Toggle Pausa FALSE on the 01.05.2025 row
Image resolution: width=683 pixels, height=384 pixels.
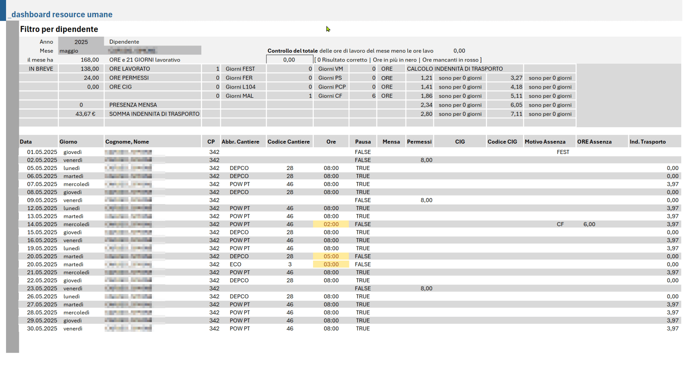coord(362,152)
